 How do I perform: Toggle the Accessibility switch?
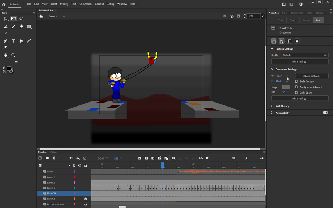tap(325, 113)
